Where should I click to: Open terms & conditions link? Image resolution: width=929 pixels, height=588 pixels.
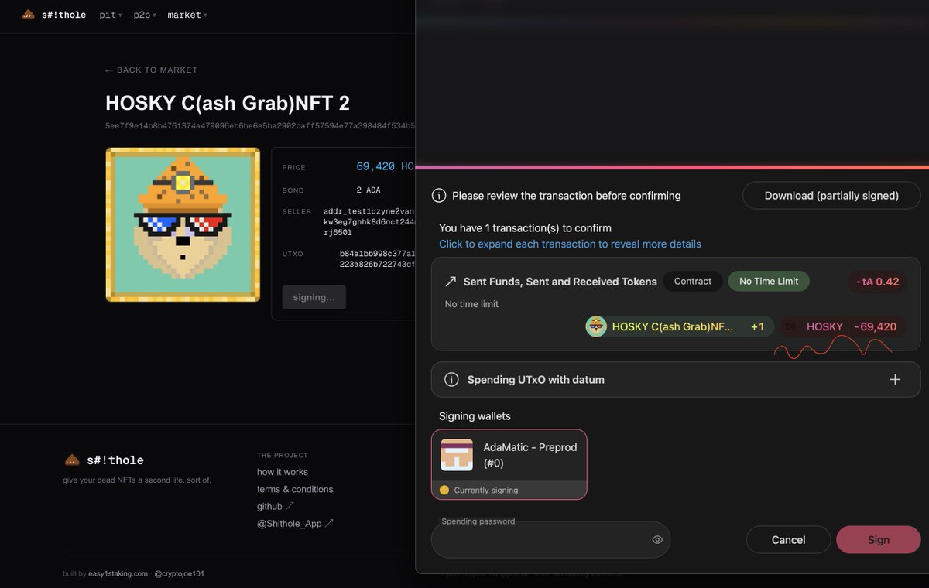295,489
